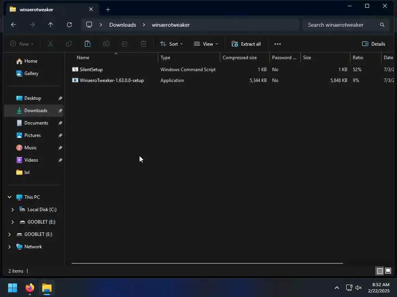The width and height of the screenshot is (397, 297).
Task: Collapse the This PC tree node
Action: [x=10, y=197]
